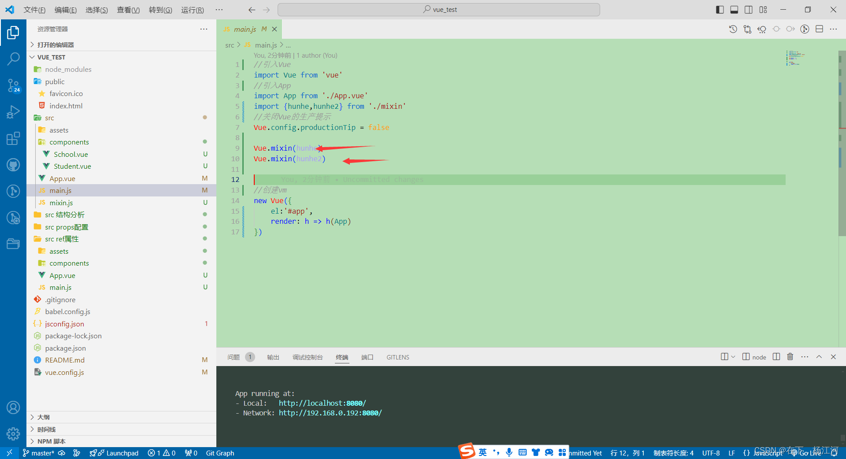Open the Manage gear icon

(x=13, y=434)
